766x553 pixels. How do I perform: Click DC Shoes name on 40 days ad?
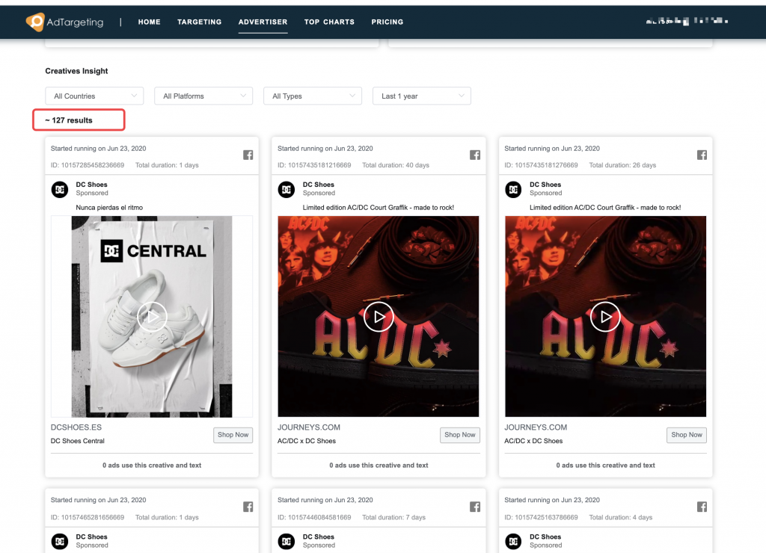pyautogui.click(x=319, y=185)
